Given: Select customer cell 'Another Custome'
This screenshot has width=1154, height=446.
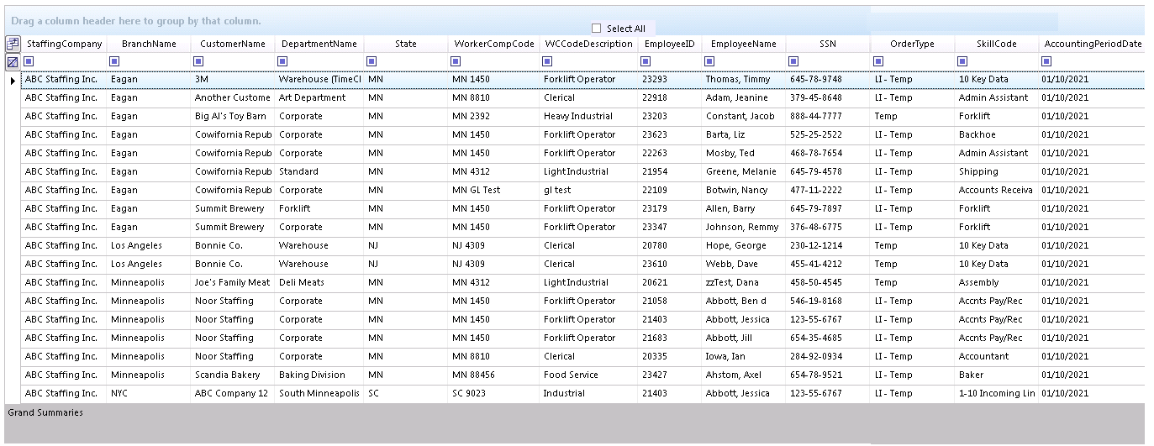Looking at the screenshot, I should (233, 98).
